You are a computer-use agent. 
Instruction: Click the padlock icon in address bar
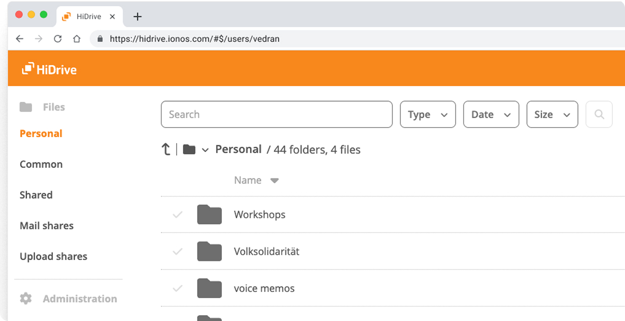[100, 39]
